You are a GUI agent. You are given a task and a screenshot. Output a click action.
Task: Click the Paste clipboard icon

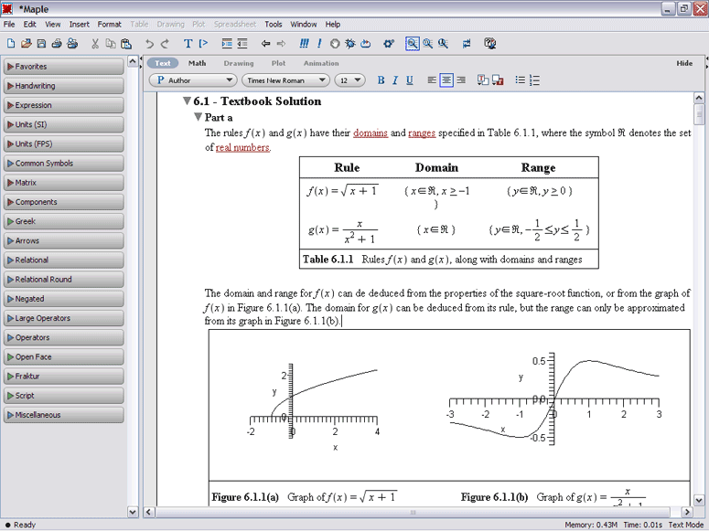(x=125, y=43)
